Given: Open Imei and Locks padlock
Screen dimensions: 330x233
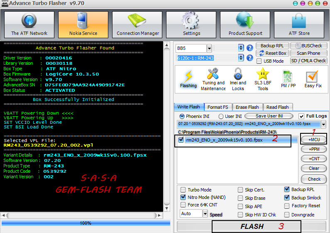Looking at the screenshot, I should point(238,79).
